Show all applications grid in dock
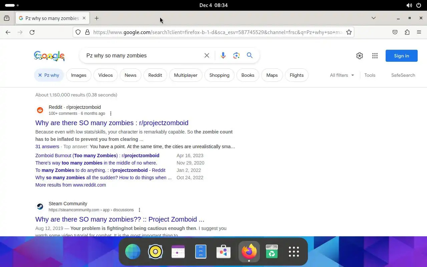This screenshot has height=267, width=427. [294, 252]
